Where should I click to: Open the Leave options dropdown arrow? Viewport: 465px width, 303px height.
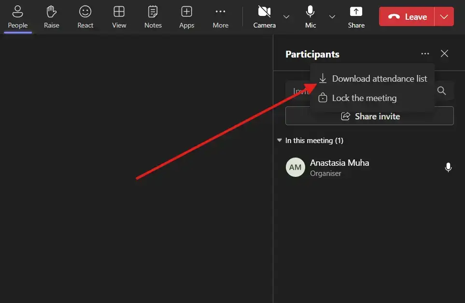444,17
